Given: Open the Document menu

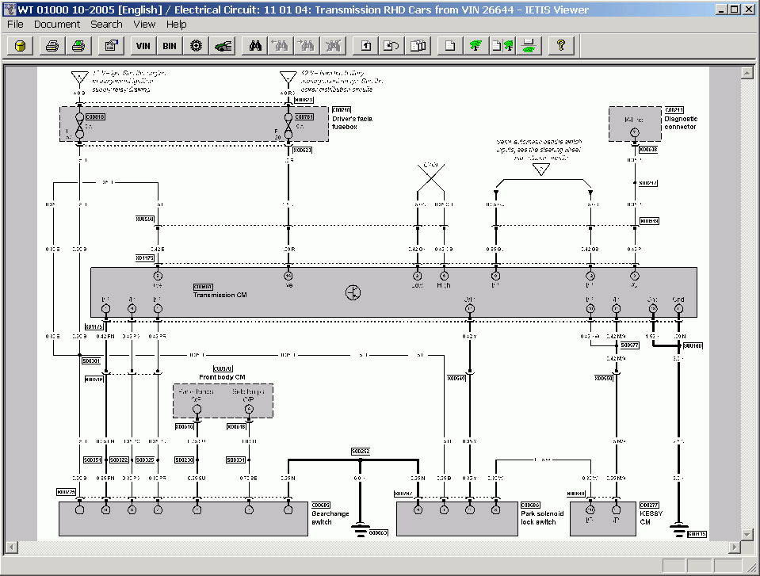Looking at the screenshot, I should click(57, 25).
